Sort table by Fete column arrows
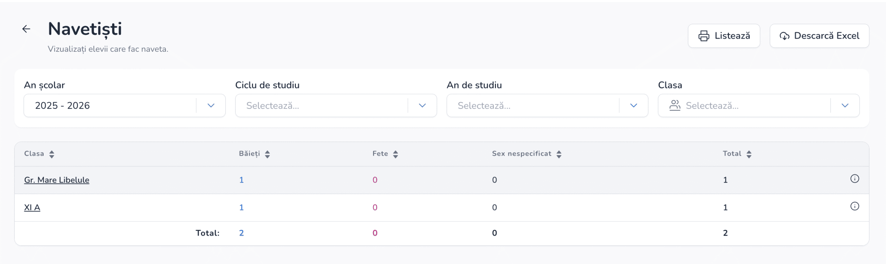The height and width of the screenshot is (264, 886). point(396,154)
